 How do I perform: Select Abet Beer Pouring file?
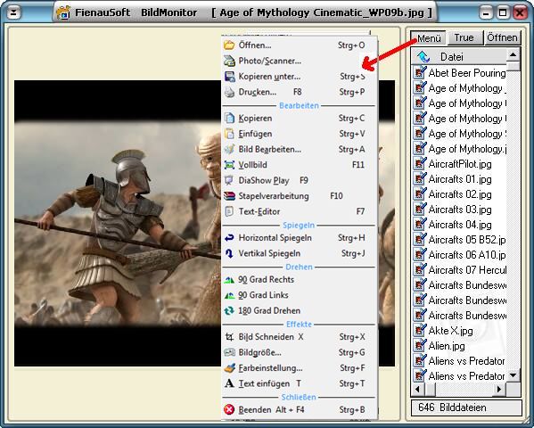(459, 72)
